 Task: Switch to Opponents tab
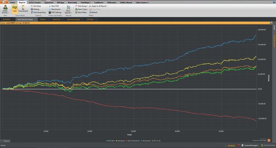pos(49,3)
